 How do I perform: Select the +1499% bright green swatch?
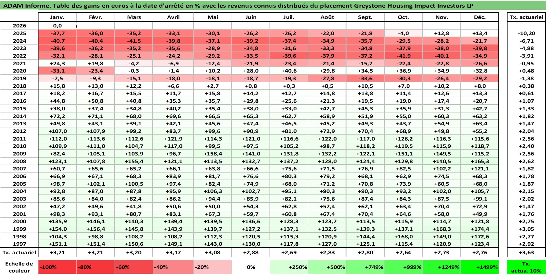(480, 267)
